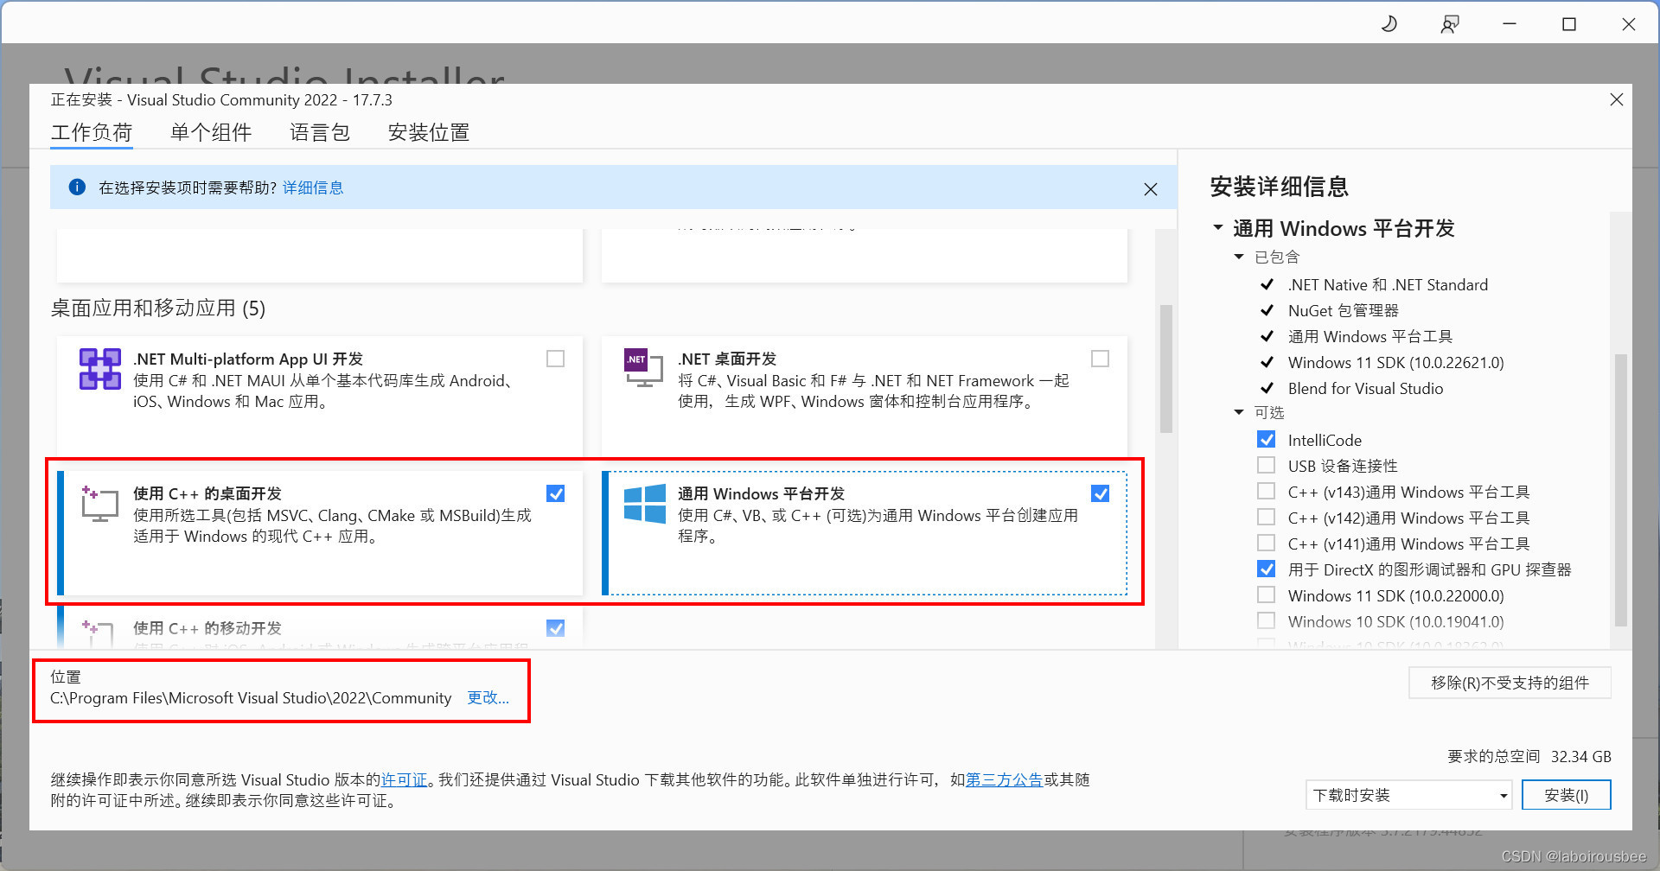This screenshot has width=1660, height=871.
Task: Collapse the 可选 section
Action: click(x=1239, y=412)
